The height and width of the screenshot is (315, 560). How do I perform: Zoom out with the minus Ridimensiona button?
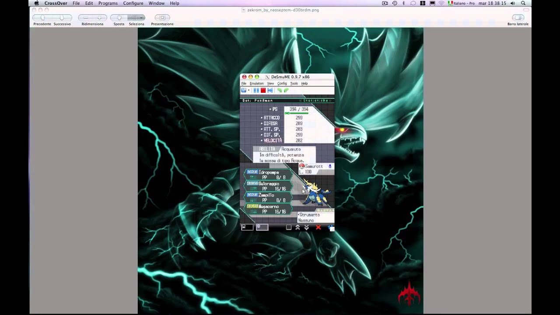click(86, 17)
